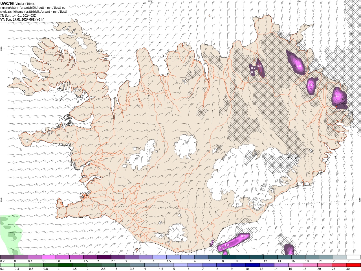Select the rigning/skúrir legend description line
Image resolution: width=361 pixels, height=271 pixels.
[33, 8]
